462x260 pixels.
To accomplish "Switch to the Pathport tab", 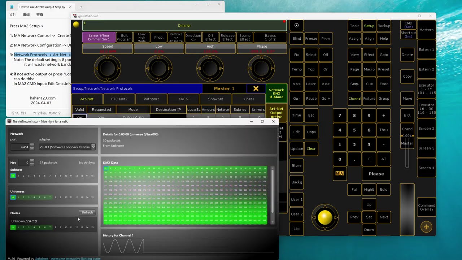I will pyautogui.click(x=151, y=99).
